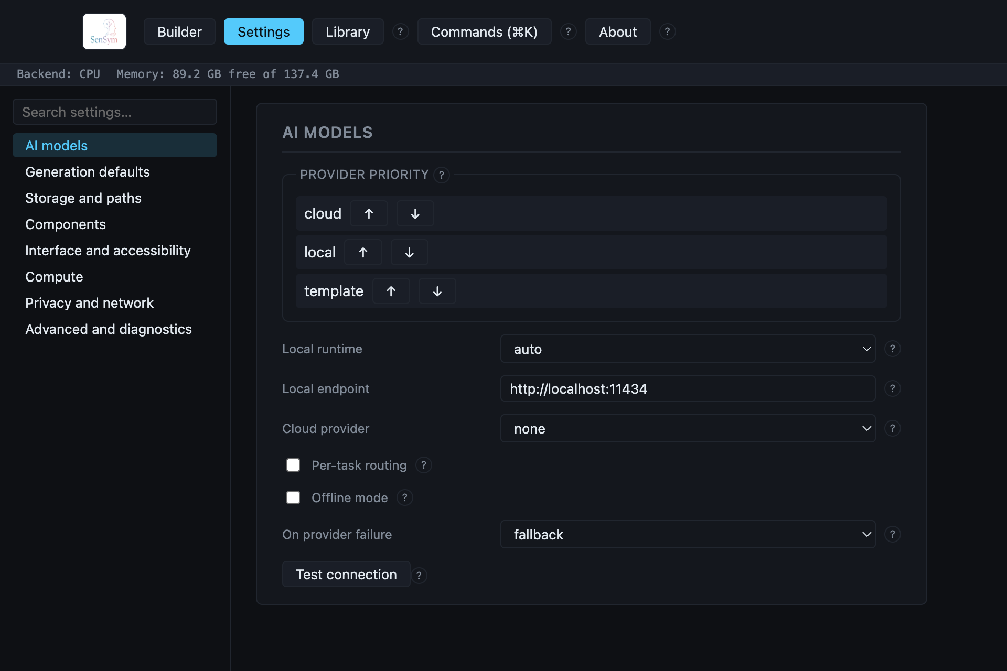This screenshot has height=671, width=1007.
Task: Open the About tab
Action: (618, 31)
